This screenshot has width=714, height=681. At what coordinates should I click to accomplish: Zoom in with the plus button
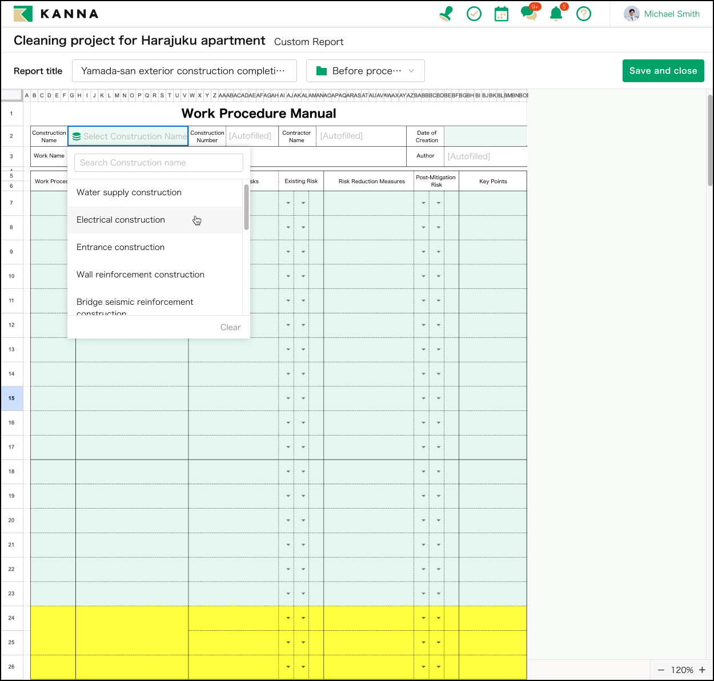tap(702, 670)
